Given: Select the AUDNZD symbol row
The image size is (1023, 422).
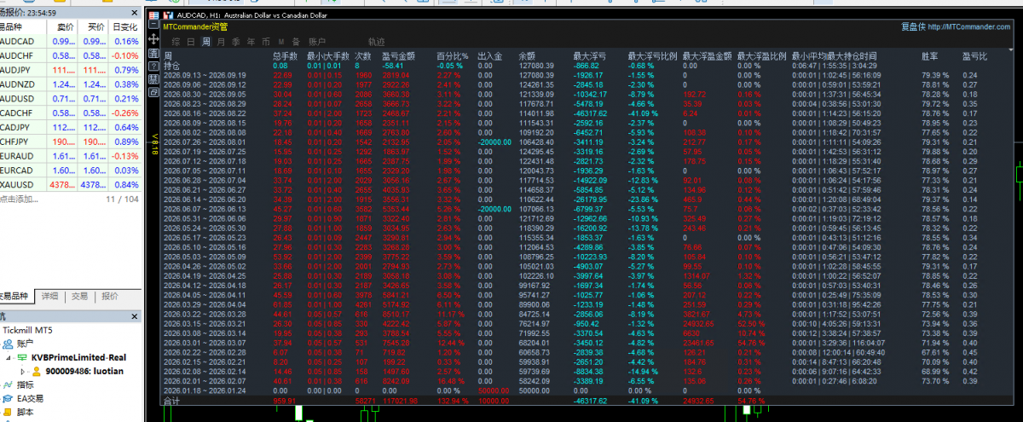Looking at the screenshot, I should 70,84.
